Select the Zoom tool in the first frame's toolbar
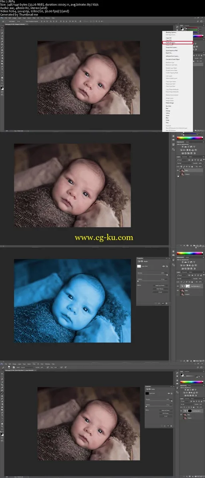The width and height of the screenshot is (205, 478). tap(2, 80)
